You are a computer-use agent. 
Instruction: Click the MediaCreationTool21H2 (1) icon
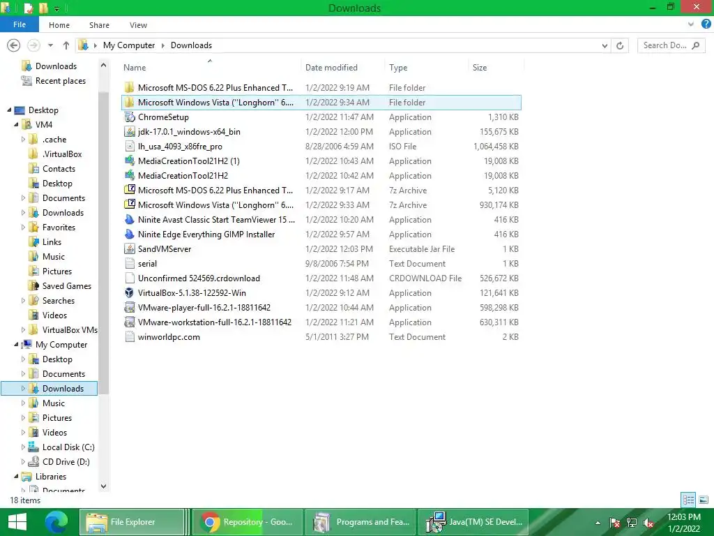[130, 161]
